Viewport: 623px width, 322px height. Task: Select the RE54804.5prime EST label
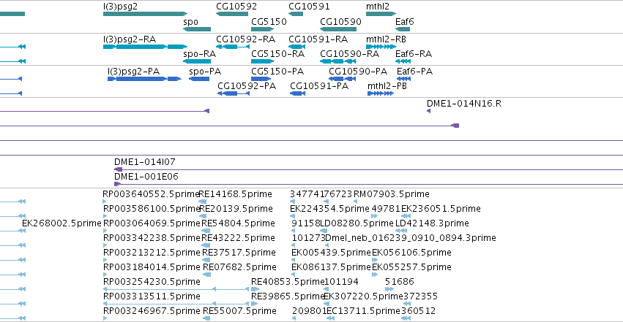pyautogui.click(x=238, y=223)
